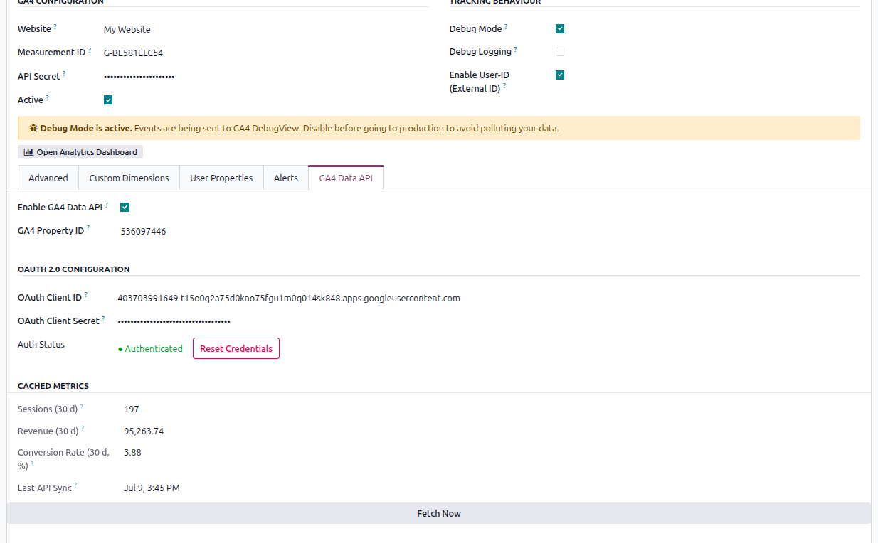Click the Conversion Rate value 3.88

132,452
